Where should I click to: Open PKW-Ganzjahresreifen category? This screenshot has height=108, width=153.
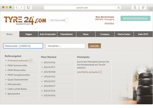pyautogui.click(x=19, y=75)
